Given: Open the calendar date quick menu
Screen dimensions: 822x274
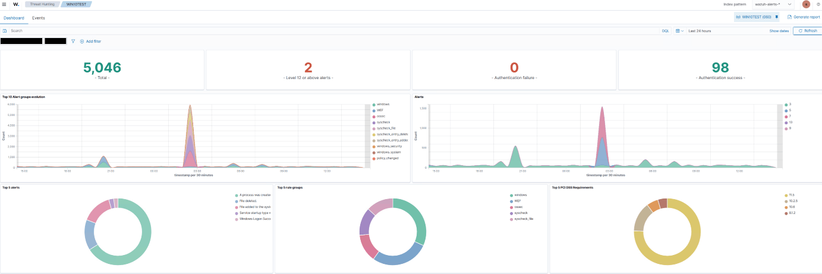Looking at the screenshot, I should tap(679, 30).
